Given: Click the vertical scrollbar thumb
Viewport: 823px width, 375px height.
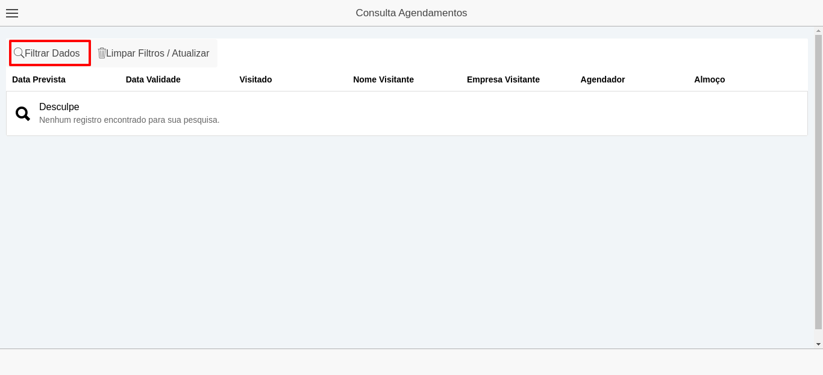Looking at the screenshot, I should pos(818,181).
